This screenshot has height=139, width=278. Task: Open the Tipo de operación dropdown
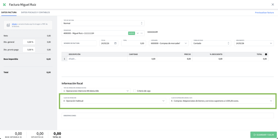click(96, 91)
